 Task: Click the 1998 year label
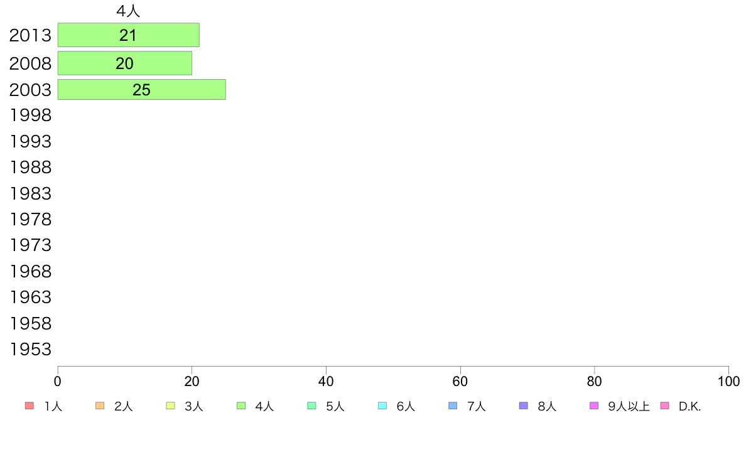click(x=30, y=115)
